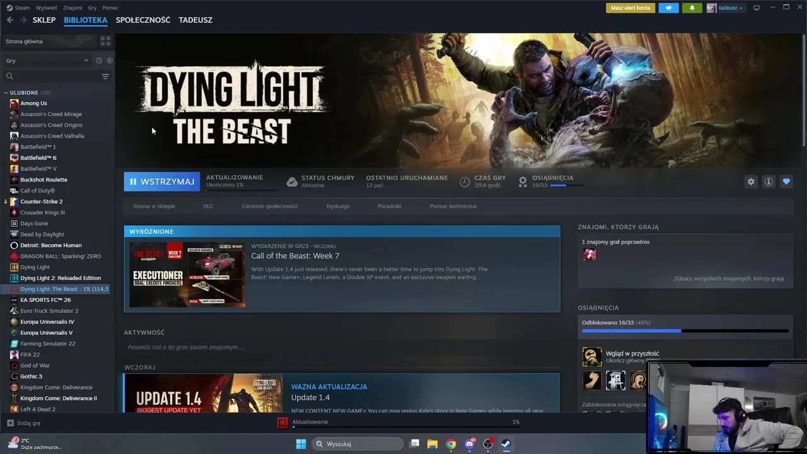Open Windows Start menu
Viewport: 807px width, 454px height.
301,444
